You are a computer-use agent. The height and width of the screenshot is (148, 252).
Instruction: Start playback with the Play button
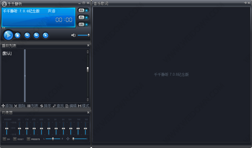click(8, 35)
